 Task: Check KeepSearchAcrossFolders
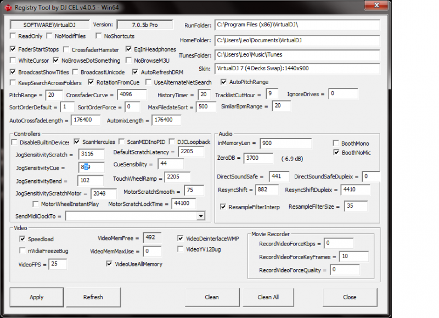click(x=13, y=82)
